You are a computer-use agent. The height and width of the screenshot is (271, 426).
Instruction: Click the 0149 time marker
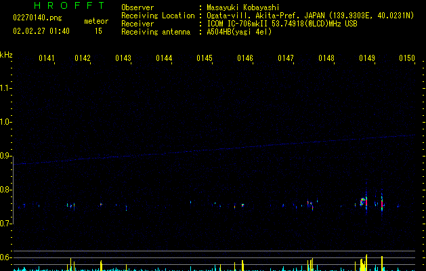[367, 58]
